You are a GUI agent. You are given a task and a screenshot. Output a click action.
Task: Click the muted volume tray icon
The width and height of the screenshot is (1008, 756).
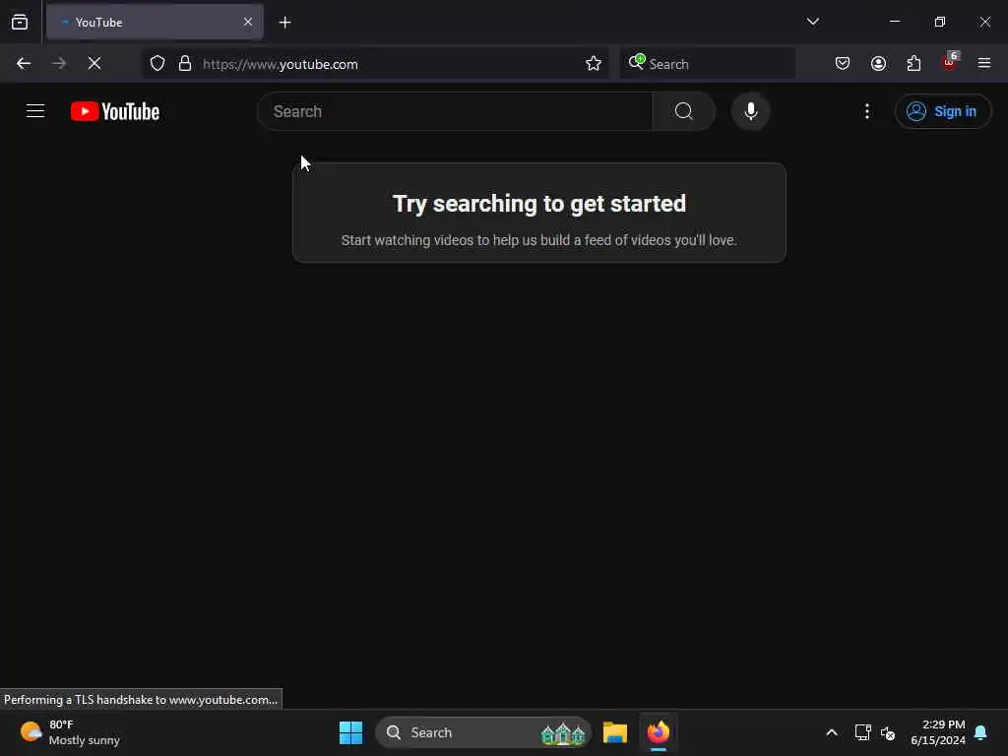889,732
